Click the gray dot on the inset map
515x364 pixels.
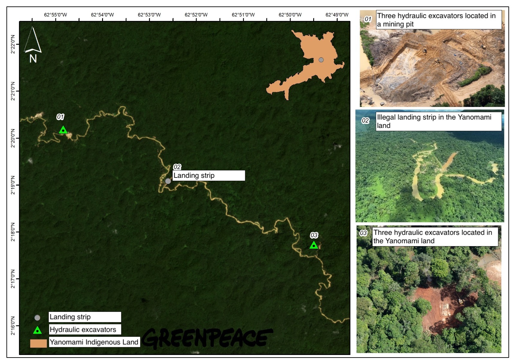click(321, 60)
